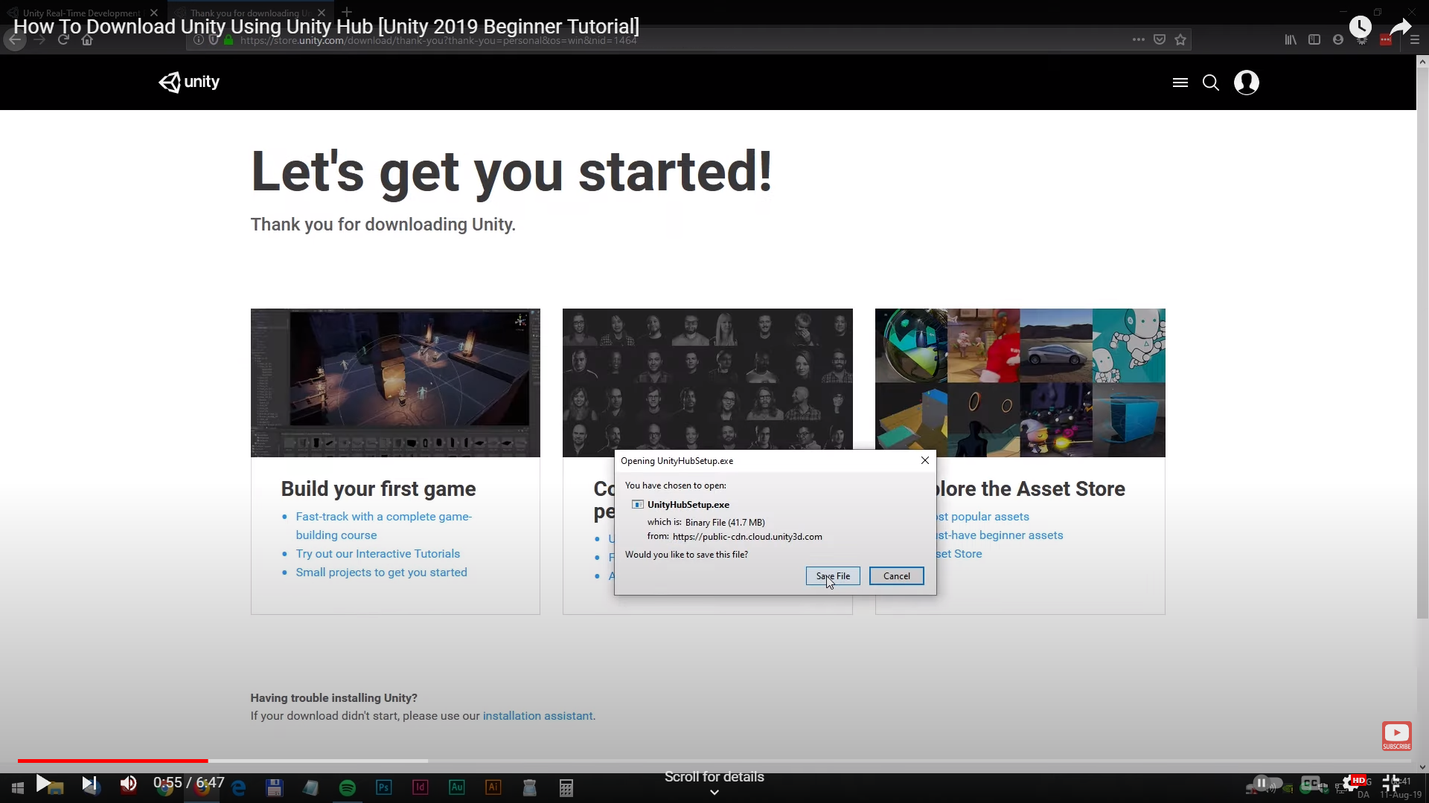Screen dimensions: 1429x803
Task: Switch to Unity Real-Time Development browser tab
Action: (82, 13)
